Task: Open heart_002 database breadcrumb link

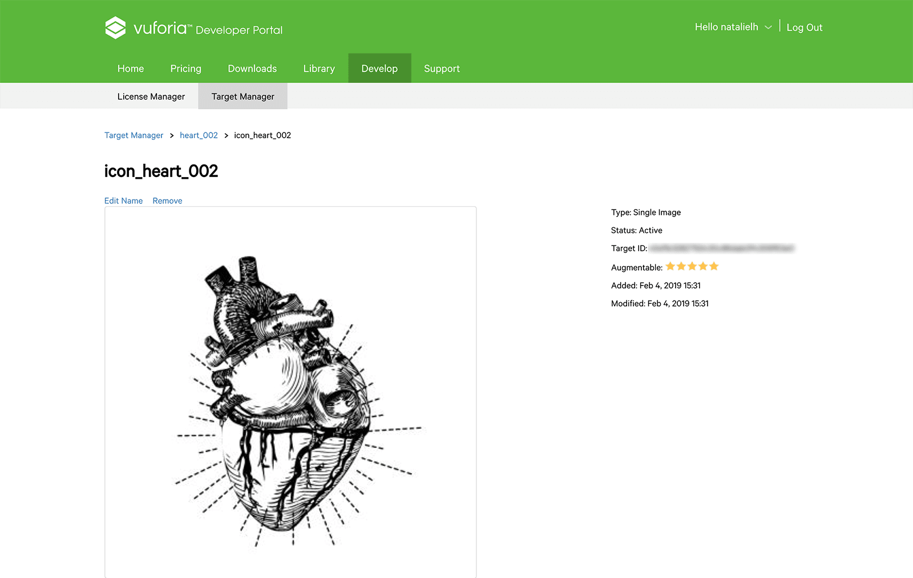Action: pos(199,135)
